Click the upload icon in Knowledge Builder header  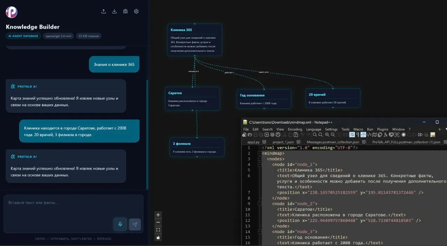pyautogui.click(x=103, y=11)
